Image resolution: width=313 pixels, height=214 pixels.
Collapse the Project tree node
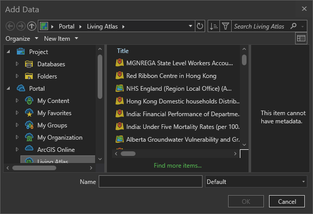click(x=8, y=51)
